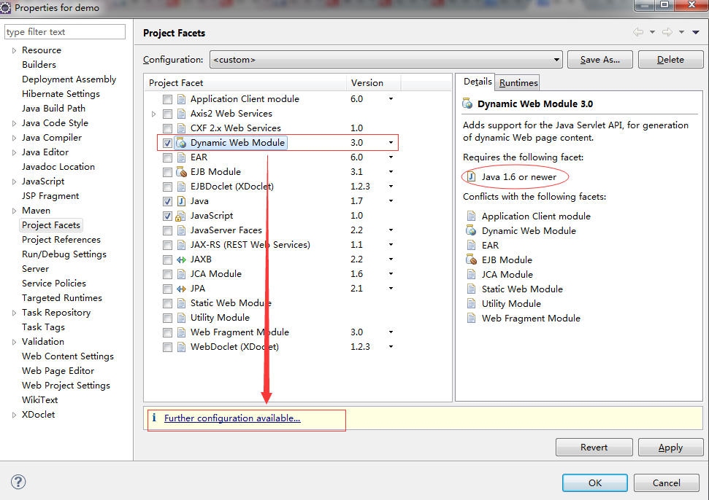Select Web Project Settings in the tree
Viewport: 709px width, 500px height.
(x=66, y=386)
